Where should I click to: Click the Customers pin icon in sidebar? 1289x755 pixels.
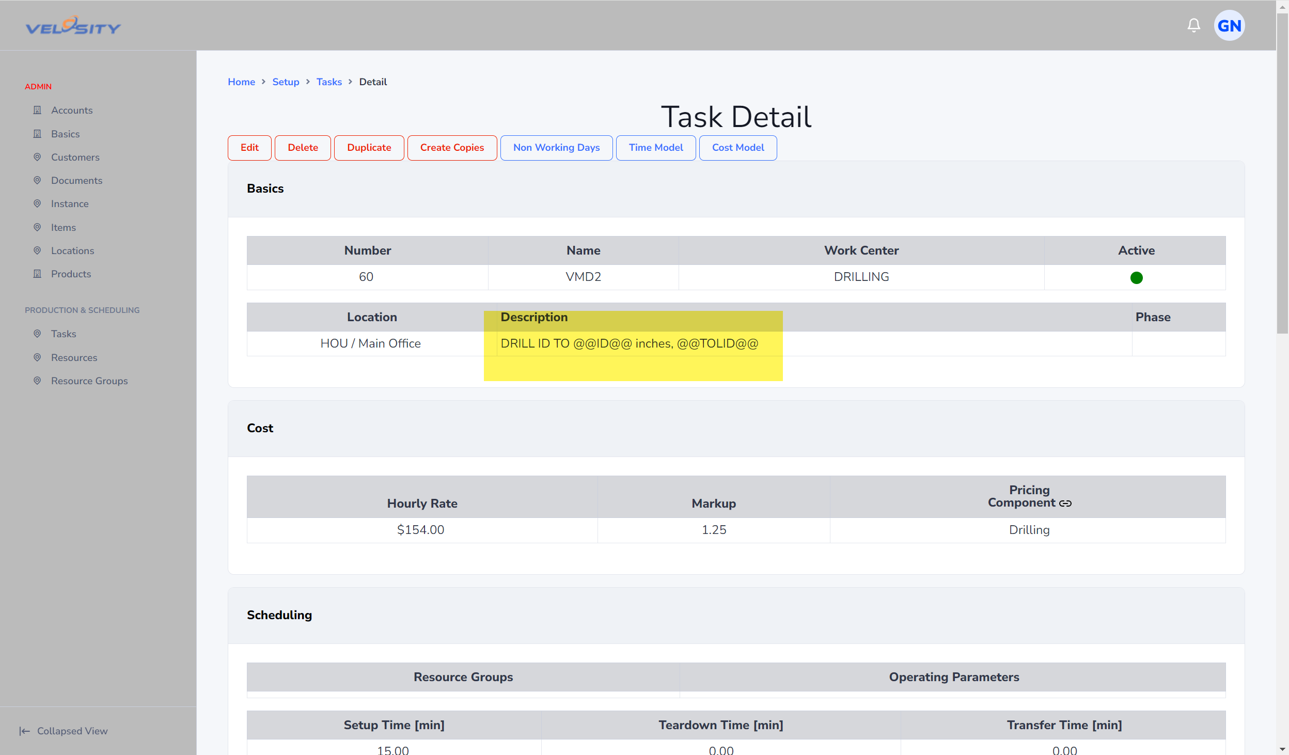(x=37, y=157)
